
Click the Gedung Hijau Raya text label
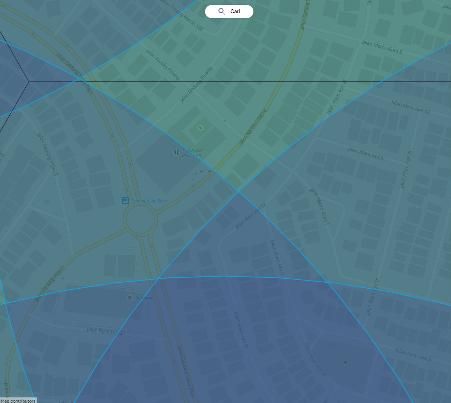(149, 201)
